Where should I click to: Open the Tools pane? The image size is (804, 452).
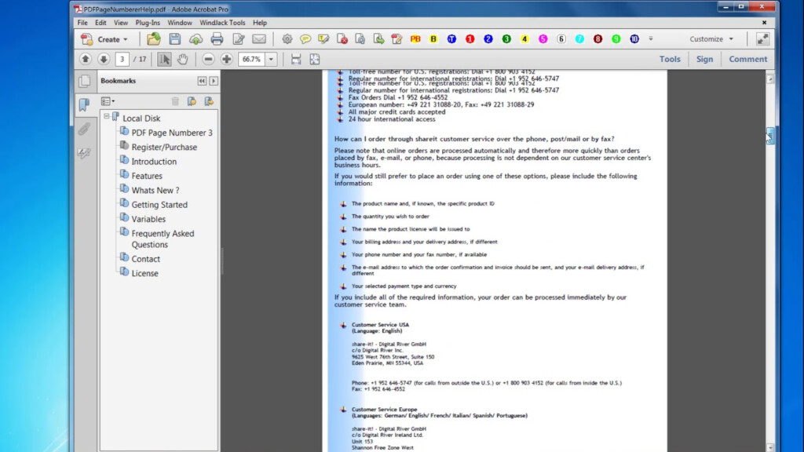[x=670, y=59]
